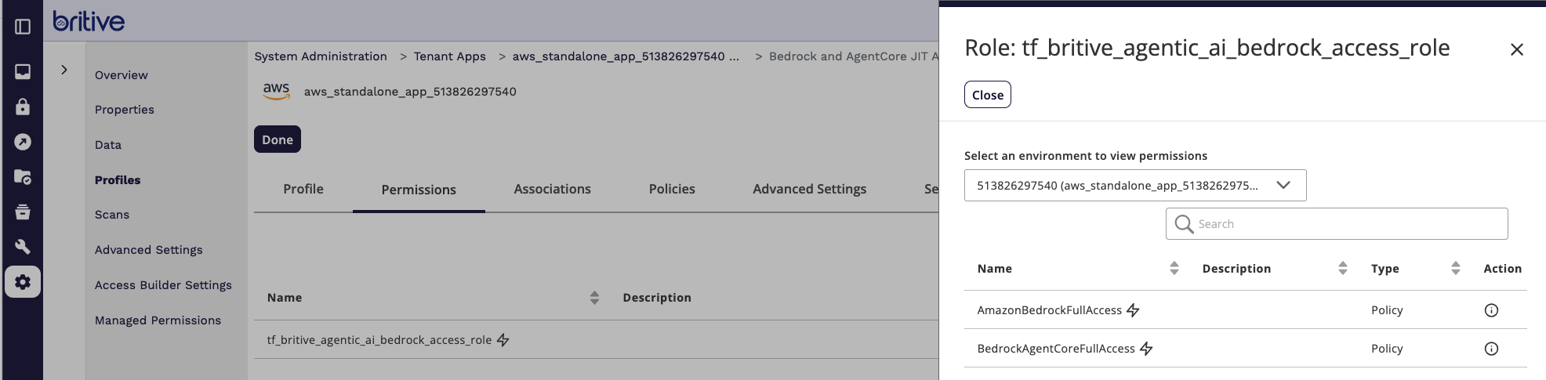
Task: View info for AmazonBedrockFullAccess policy
Action: [1491, 310]
